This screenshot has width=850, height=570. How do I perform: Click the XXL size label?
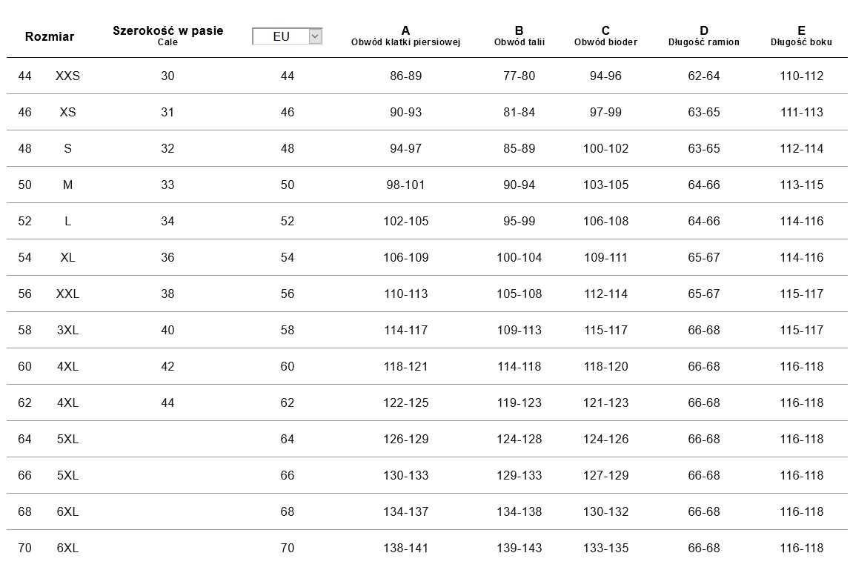67,294
